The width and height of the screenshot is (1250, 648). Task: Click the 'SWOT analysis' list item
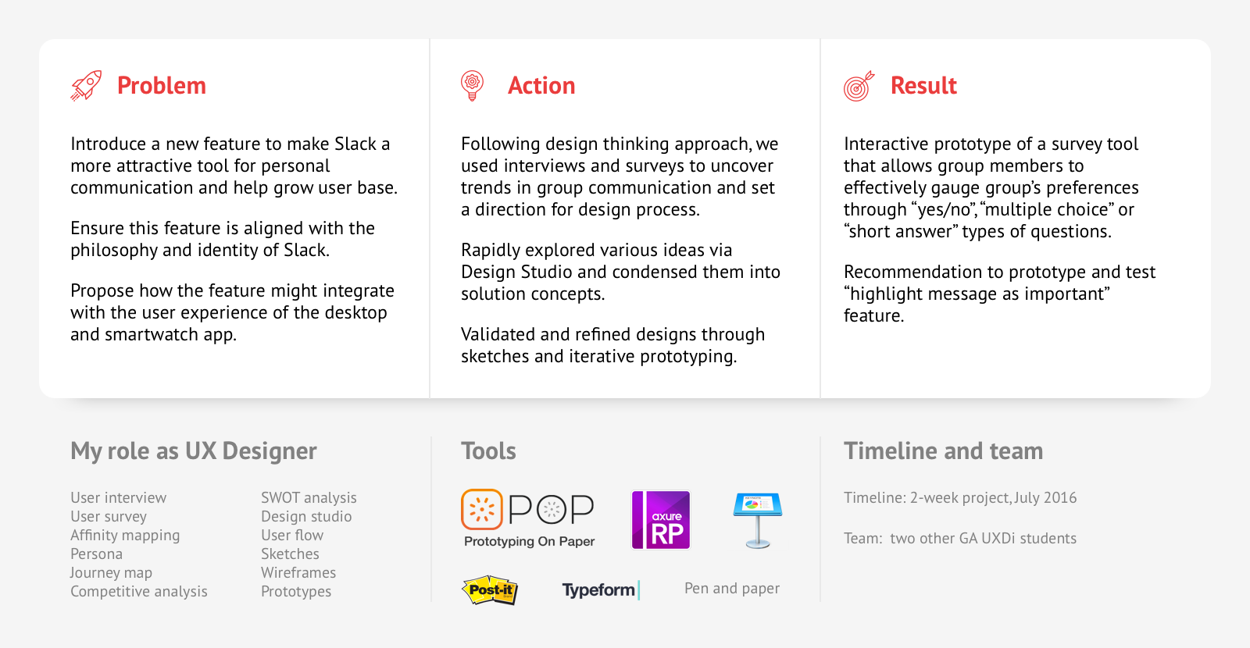click(x=309, y=498)
